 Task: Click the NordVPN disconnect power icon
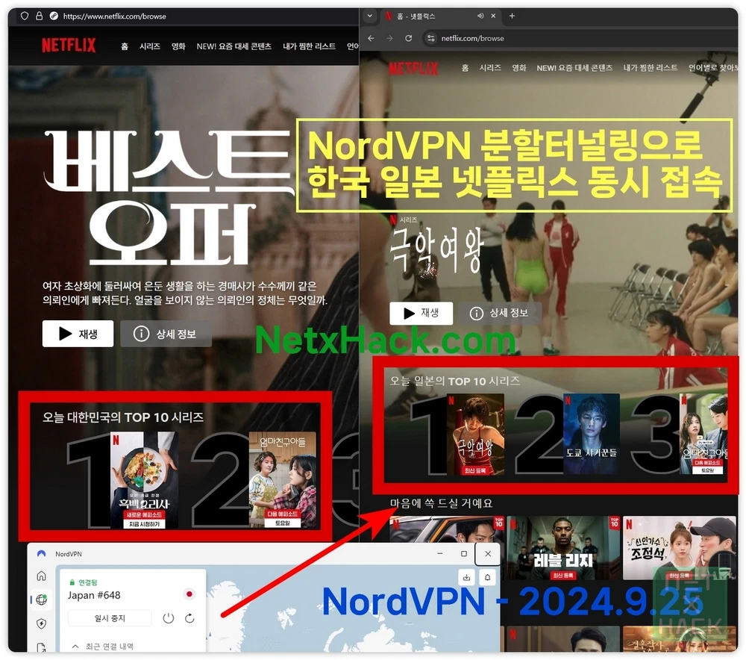point(169,618)
